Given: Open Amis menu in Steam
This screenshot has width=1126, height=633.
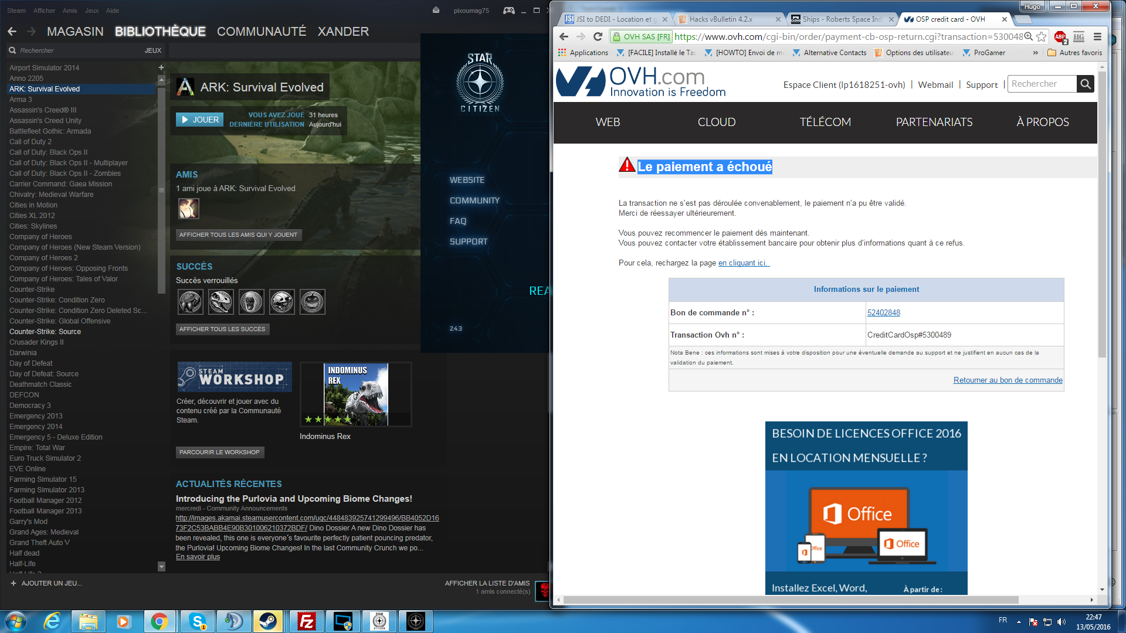Looking at the screenshot, I should [x=70, y=11].
